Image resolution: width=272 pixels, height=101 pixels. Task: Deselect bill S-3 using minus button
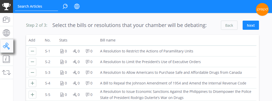coord(32,73)
